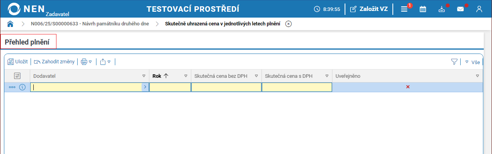Click the export share icon
Image resolution: width=492 pixels, height=154 pixels.
point(103,61)
